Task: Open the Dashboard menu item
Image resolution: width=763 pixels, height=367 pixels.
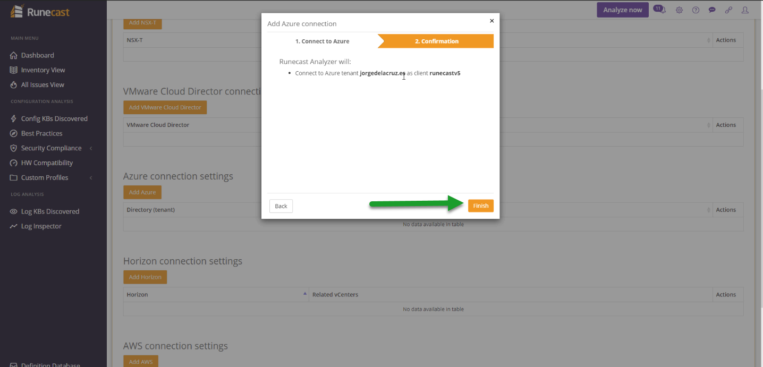Action: 37,55
